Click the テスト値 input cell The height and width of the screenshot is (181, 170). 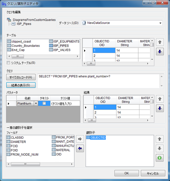[65, 104]
